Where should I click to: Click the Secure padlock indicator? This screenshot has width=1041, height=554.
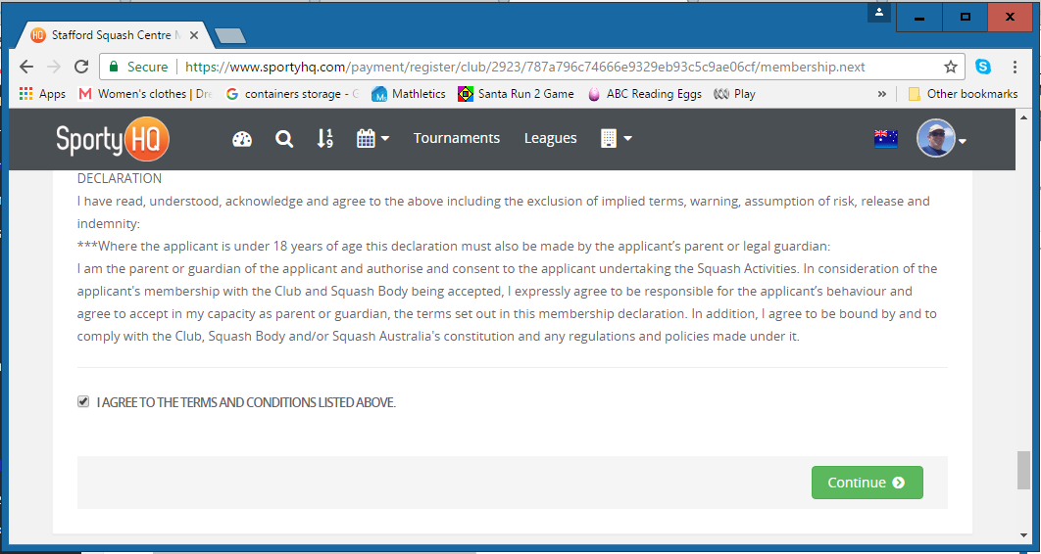[x=138, y=67]
